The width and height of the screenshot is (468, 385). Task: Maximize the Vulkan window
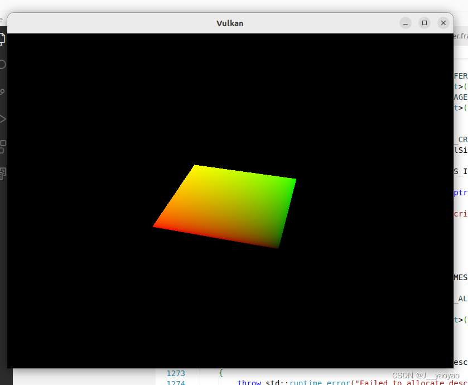point(424,23)
